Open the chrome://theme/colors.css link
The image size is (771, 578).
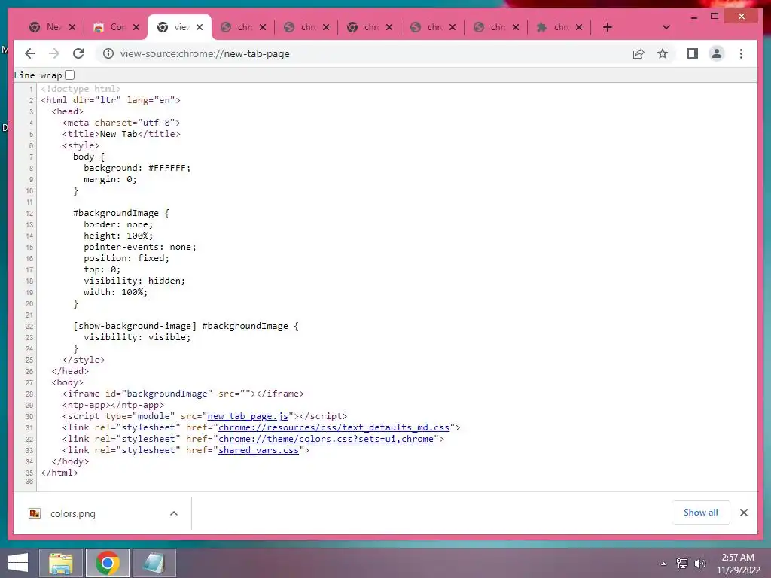pos(326,439)
